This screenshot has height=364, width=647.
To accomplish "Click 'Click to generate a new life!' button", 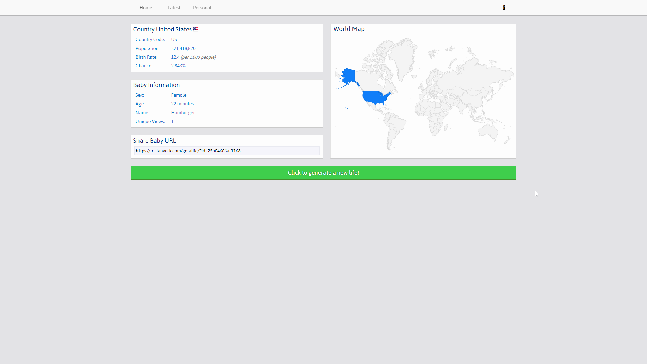I will (323, 173).
